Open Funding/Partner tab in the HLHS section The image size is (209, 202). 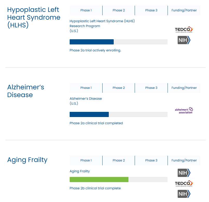tap(184, 10)
